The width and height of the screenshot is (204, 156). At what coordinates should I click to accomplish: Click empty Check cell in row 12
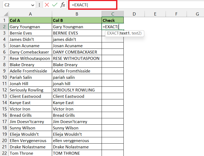pos(113,90)
